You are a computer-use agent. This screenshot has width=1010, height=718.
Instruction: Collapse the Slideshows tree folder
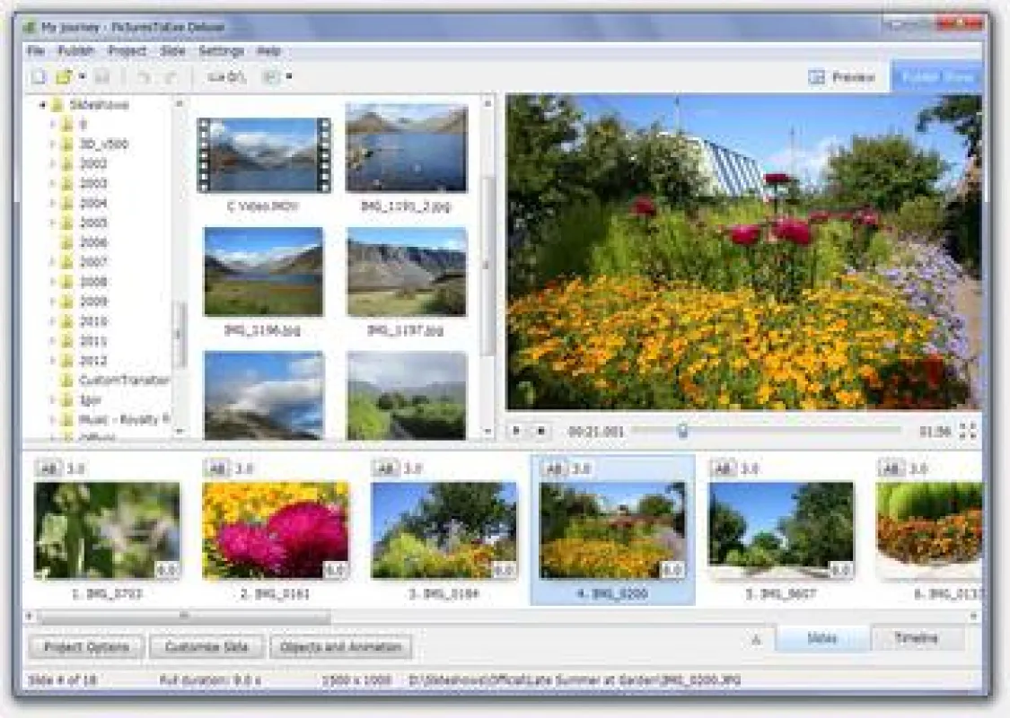(x=42, y=105)
